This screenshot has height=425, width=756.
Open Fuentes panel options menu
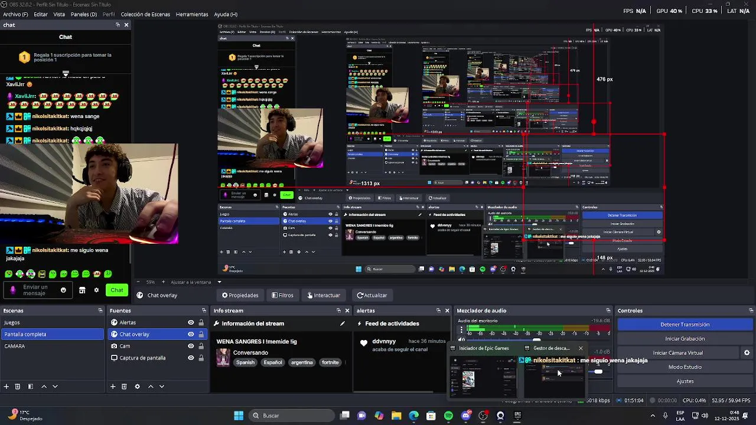(203, 310)
